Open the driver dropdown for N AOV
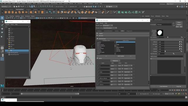This screenshot has height=106, width=188. (x=120, y=66)
